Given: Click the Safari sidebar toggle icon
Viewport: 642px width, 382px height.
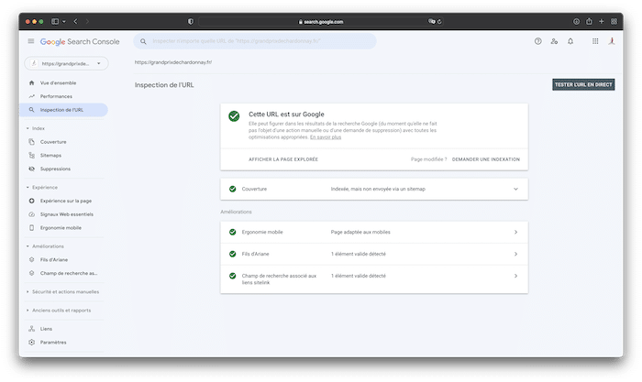Looking at the screenshot, I should click(x=55, y=21).
